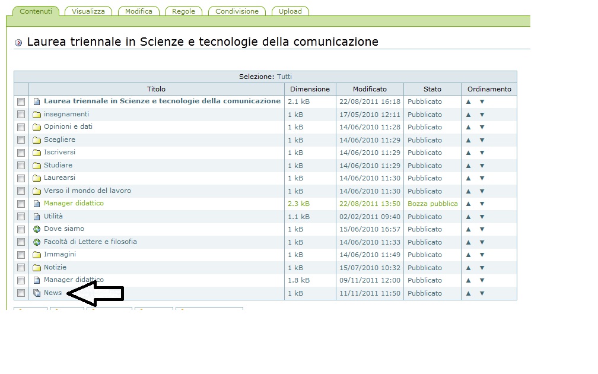
Task: Move Notizie down with the down arrow
Action: pos(482,268)
